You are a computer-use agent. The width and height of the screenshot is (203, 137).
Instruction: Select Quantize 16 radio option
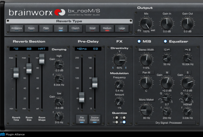point(117,122)
